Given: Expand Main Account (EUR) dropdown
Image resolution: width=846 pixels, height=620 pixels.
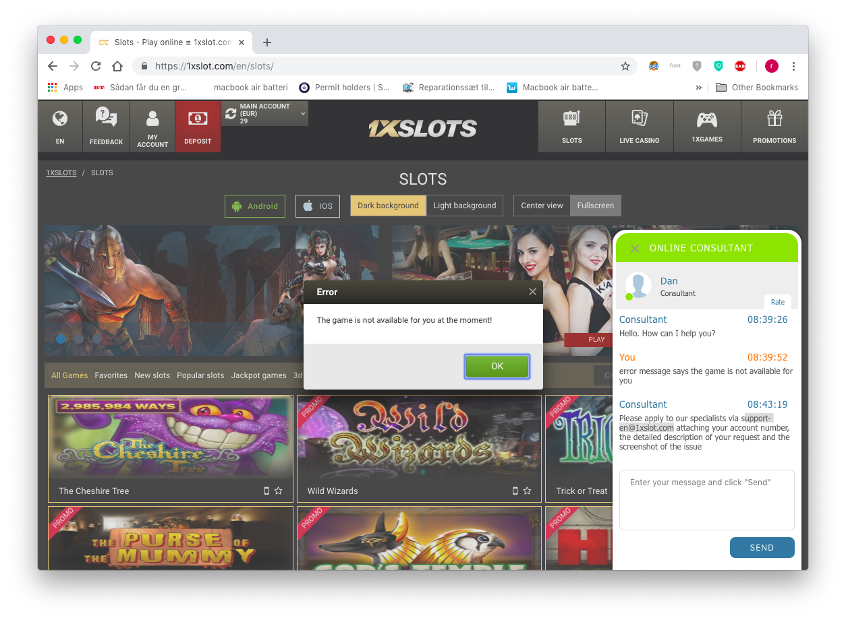Looking at the screenshot, I should tap(303, 114).
